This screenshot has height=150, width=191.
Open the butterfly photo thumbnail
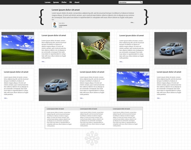pyautogui.click(x=94, y=48)
